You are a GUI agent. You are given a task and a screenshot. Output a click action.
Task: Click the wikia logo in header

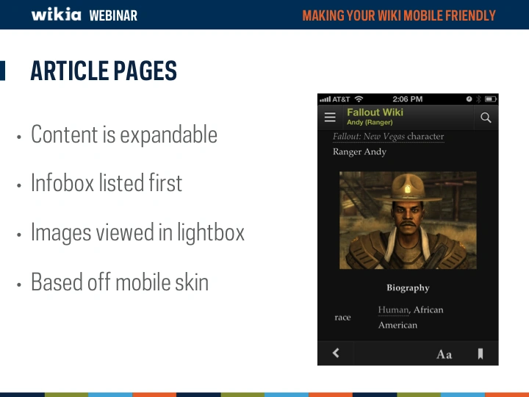(x=56, y=15)
